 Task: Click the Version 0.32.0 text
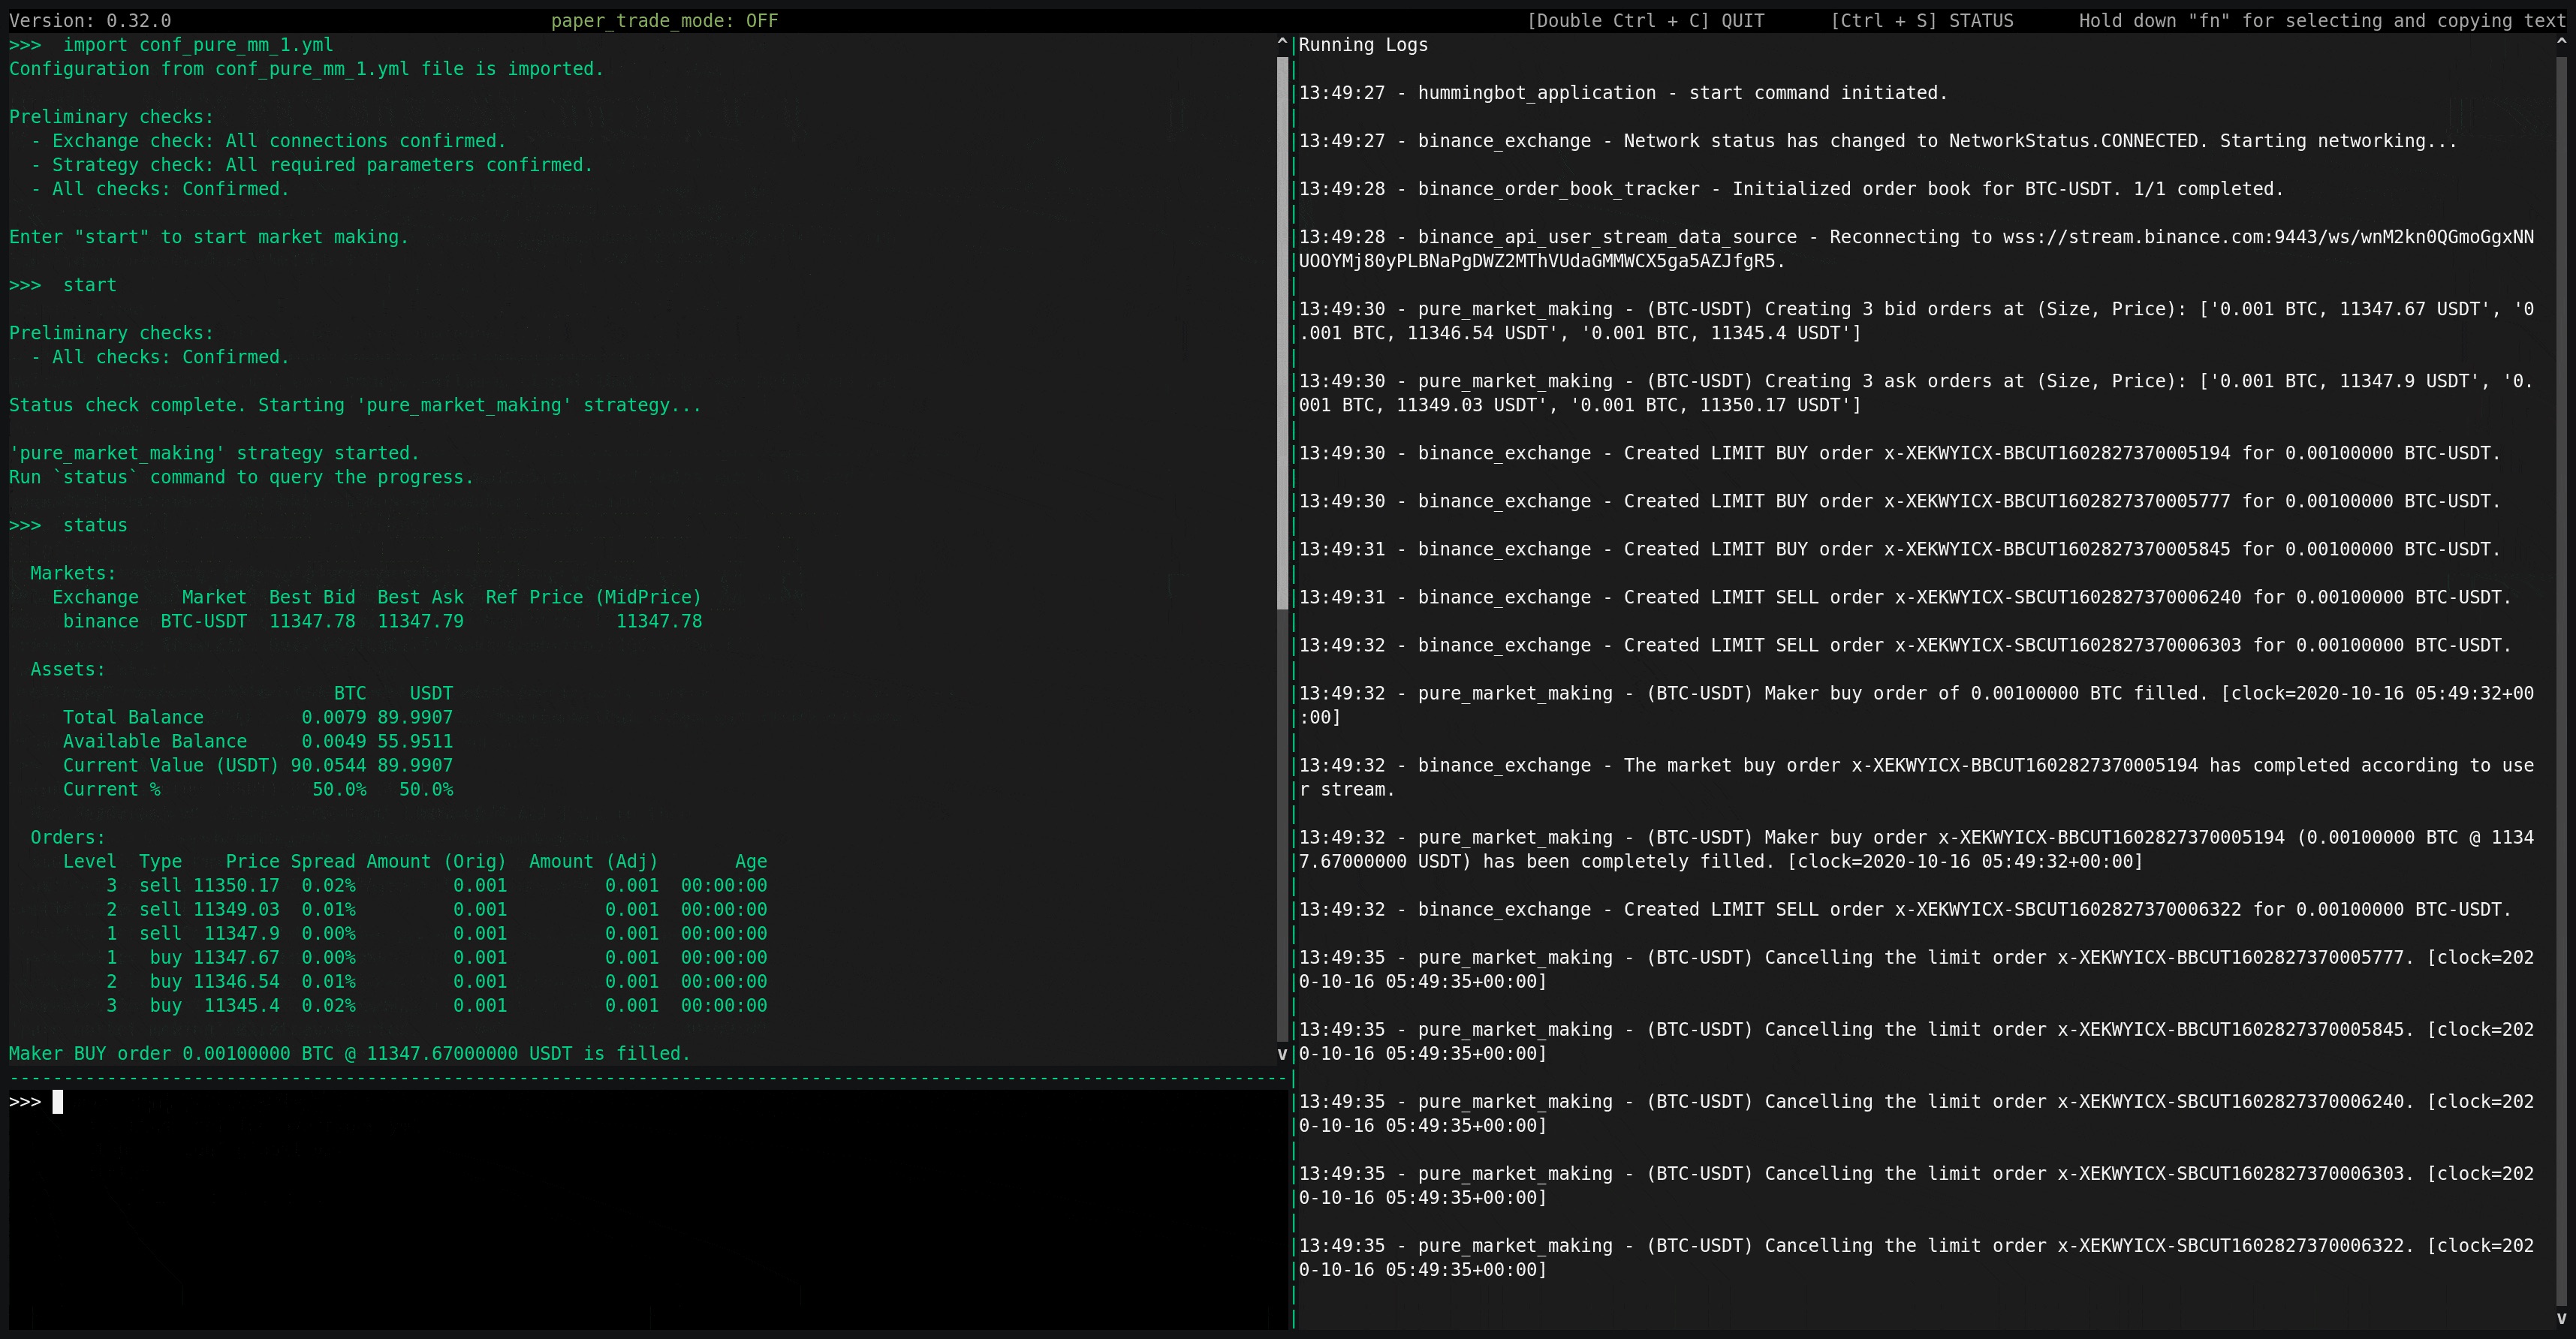[x=90, y=21]
